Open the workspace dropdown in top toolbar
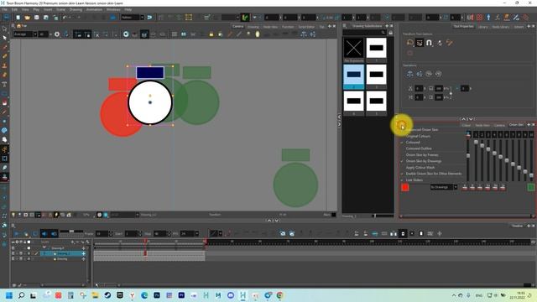Image resolution: width=537 pixels, height=302 pixels. click(x=133, y=17)
